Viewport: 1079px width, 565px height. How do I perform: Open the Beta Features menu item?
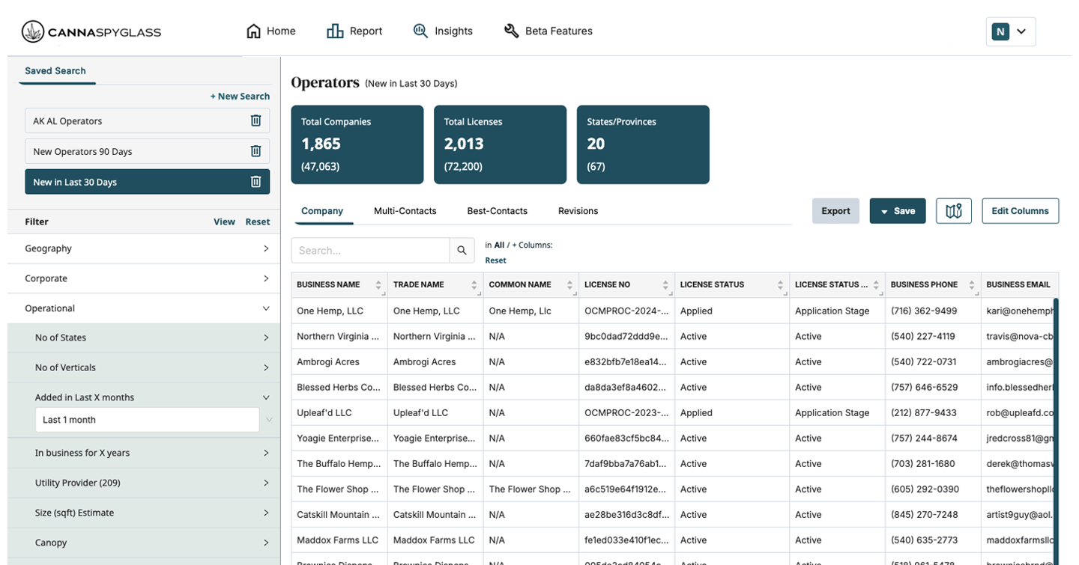coord(548,31)
